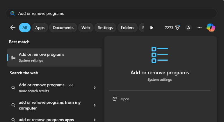The width and height of the screenshot is (224, 122).
Task: Select the Web filter tab
Action: tap(86, 28)
